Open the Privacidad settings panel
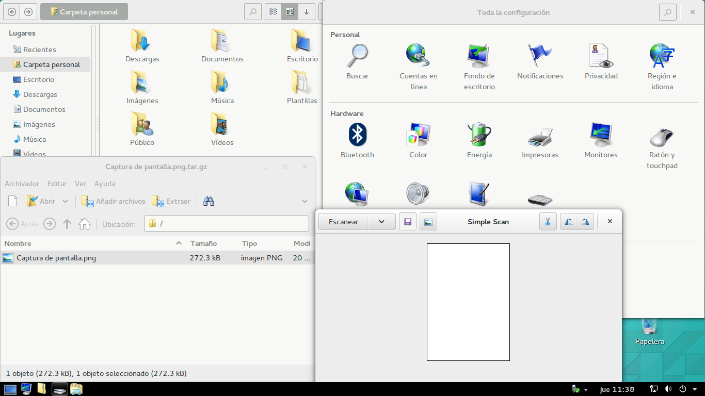The width and height of the screenshot is (705, 396). (x=601, y=61)
